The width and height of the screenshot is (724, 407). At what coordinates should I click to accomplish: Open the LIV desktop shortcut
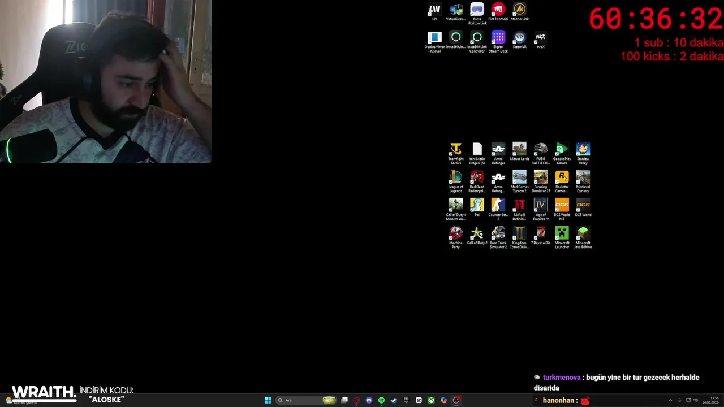(434, 12)
